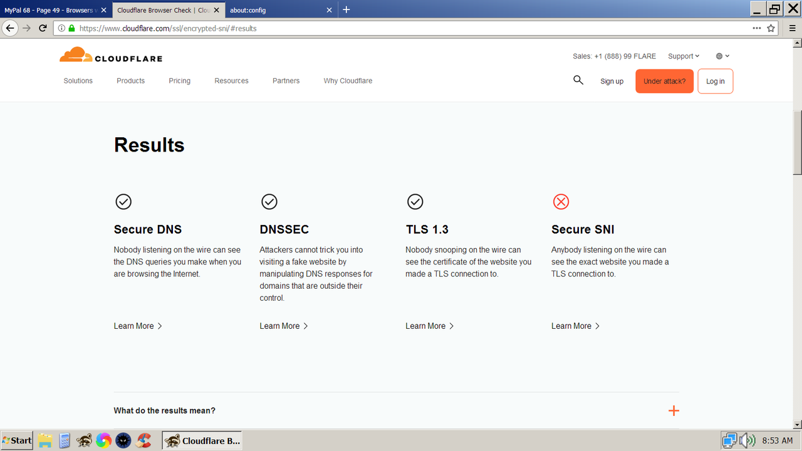Learn More about Secure SNI

coord(576,326)
